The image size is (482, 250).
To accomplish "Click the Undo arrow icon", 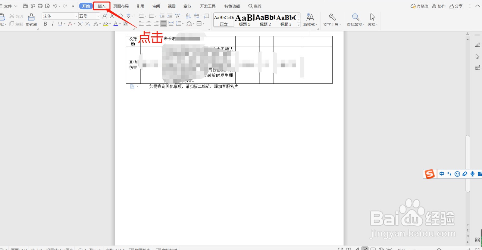I will 55,6.
